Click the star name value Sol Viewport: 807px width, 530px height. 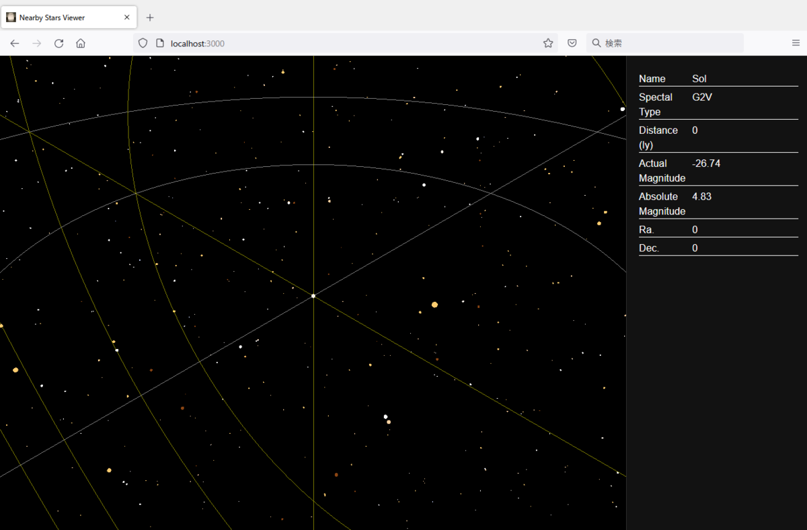click(x=699, y=79)
